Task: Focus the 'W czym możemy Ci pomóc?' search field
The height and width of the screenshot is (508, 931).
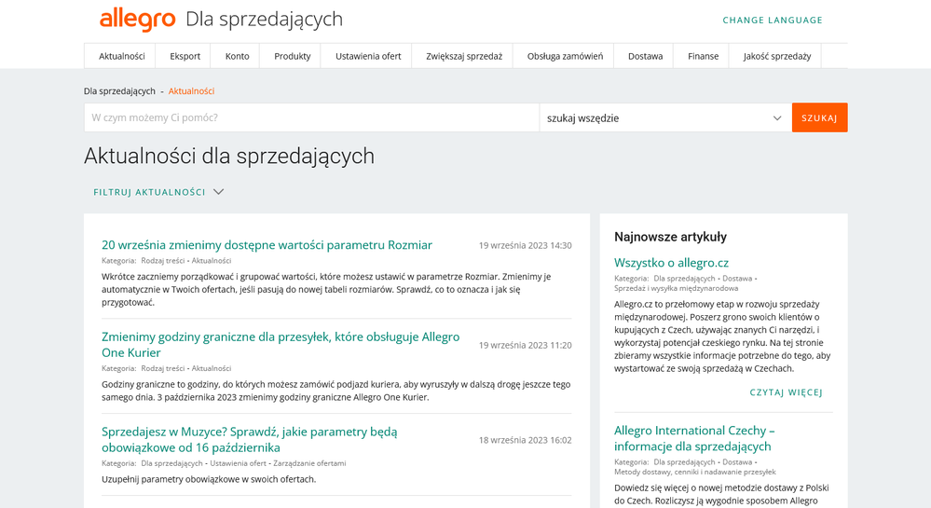Action: click(x=311, y=117)
